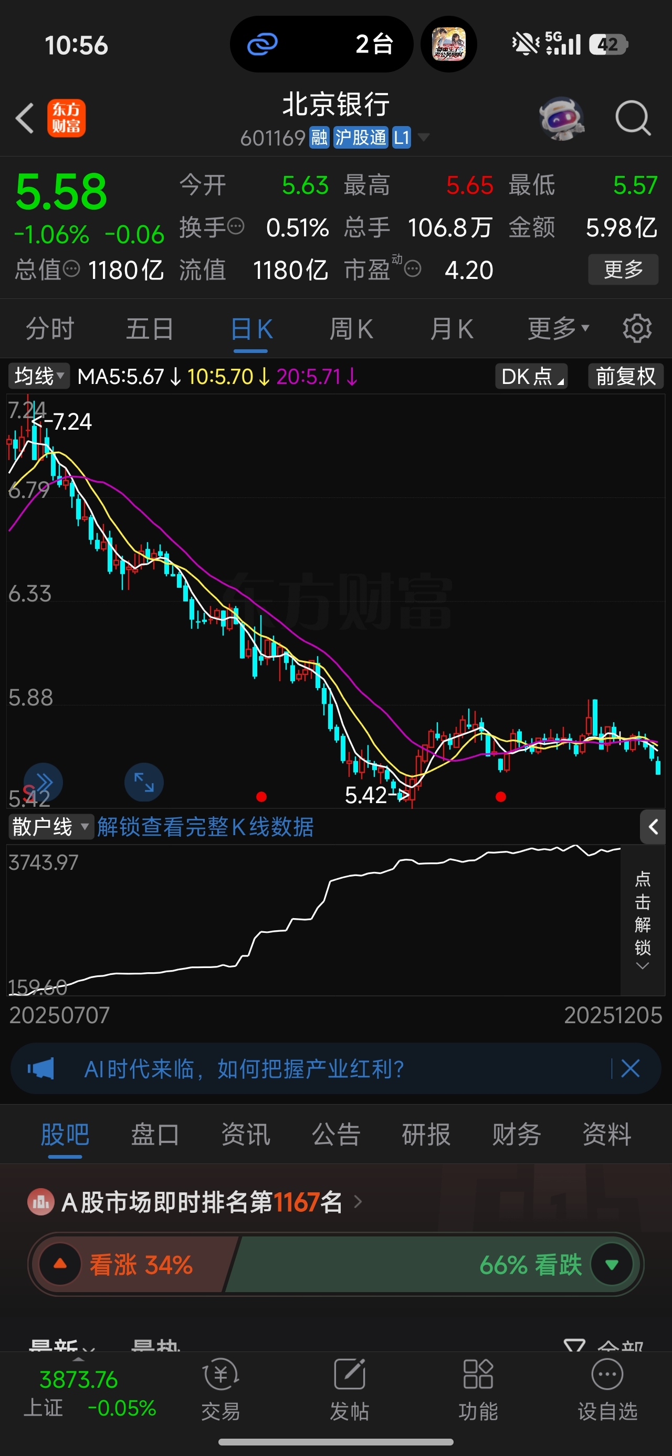
Task: Tap info icon next to 总值
Action: pos(71,268)
